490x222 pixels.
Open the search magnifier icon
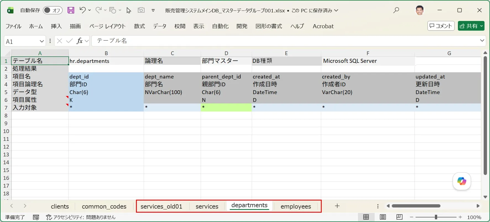point(396,10)
